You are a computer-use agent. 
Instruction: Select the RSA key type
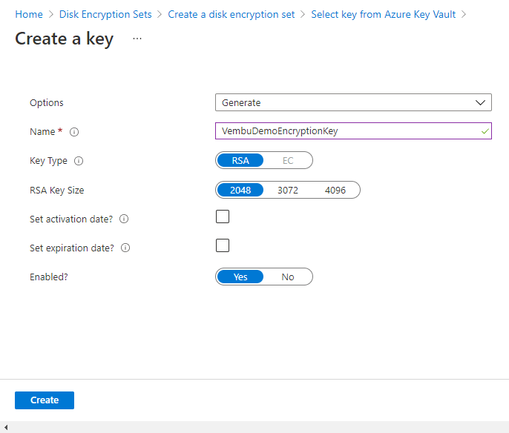[240, 161]
